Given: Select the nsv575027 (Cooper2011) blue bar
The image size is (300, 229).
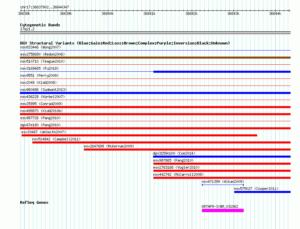Looking at the screenshot, I should coord(262,192).
